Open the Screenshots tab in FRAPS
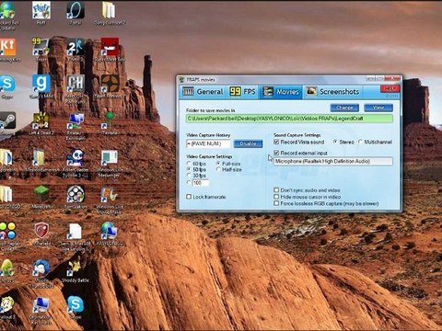442x331 pixels. pos(332,91)
